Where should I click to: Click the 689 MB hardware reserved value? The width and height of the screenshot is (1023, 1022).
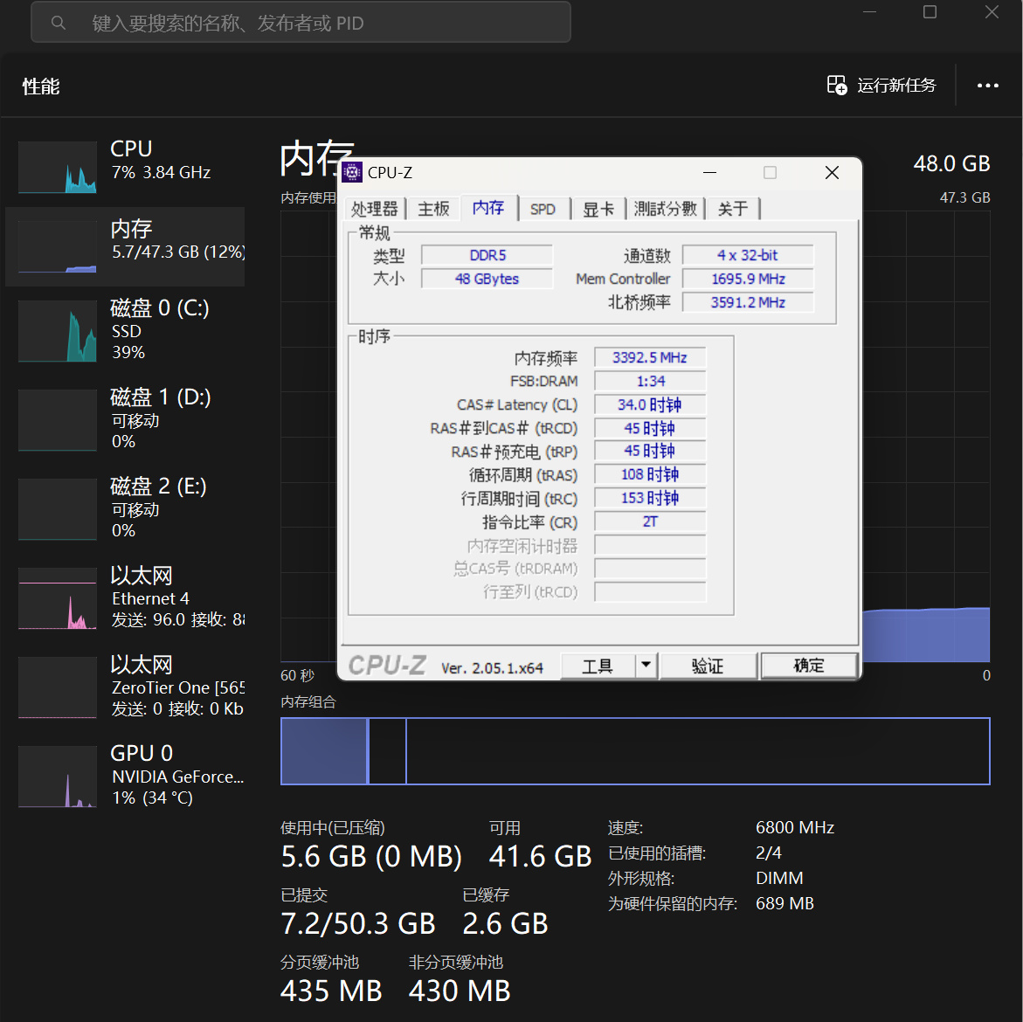pos(785,903)
